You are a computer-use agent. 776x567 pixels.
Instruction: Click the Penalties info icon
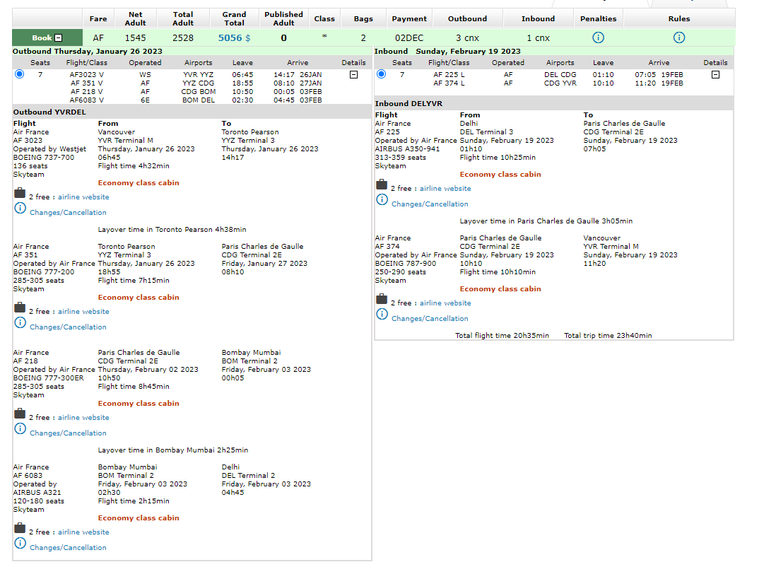(598, 37)
